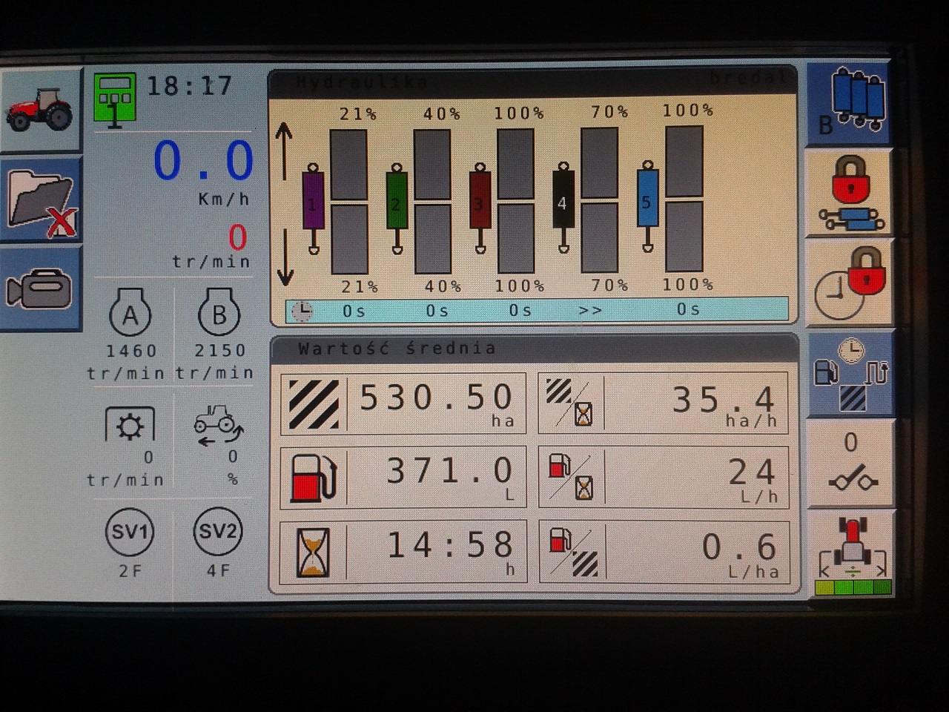Select purple hydraulic valve 1
The image size is (949, 712).
coord(314,203)
